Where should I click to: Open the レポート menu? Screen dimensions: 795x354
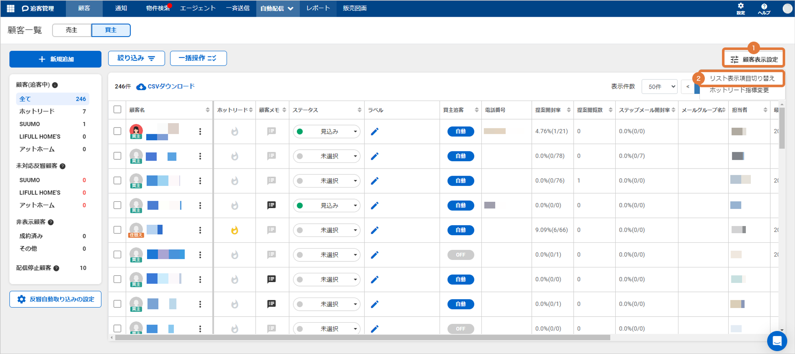(318, 8)
